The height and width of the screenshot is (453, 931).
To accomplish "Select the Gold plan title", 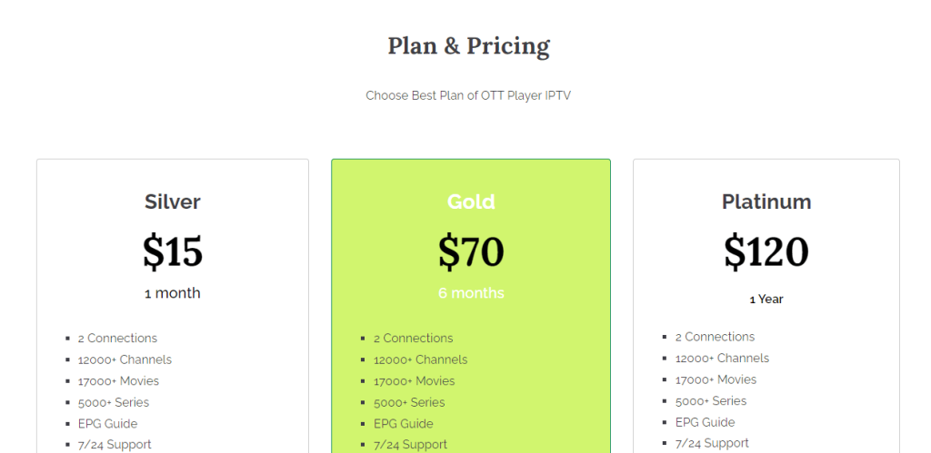I will pos(471,202).
